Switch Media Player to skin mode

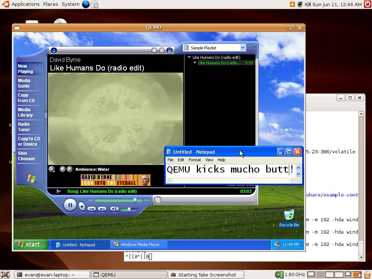click(x=157, y=200)
